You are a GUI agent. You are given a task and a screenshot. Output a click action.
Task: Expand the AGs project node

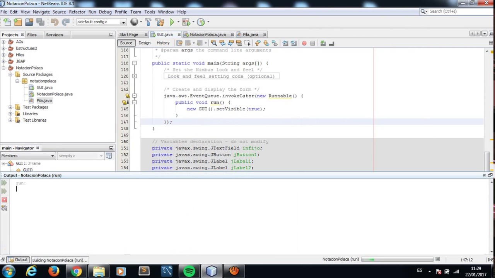[3, 42]
